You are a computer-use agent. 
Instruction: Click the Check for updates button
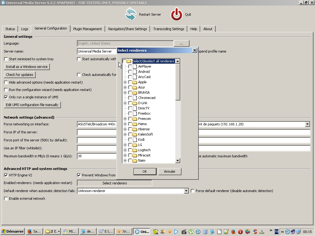19,75
